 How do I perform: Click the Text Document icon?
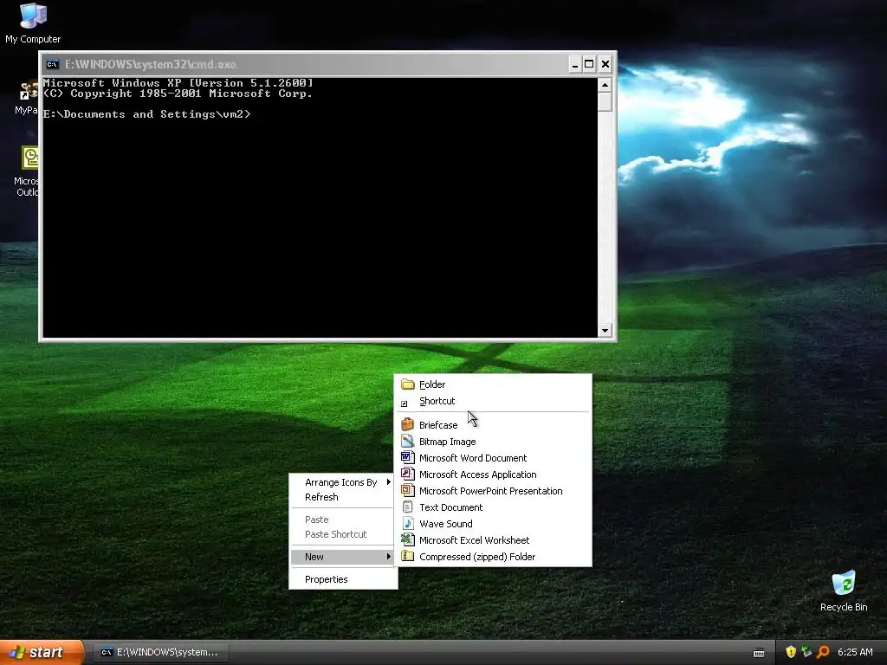point(407,507)
